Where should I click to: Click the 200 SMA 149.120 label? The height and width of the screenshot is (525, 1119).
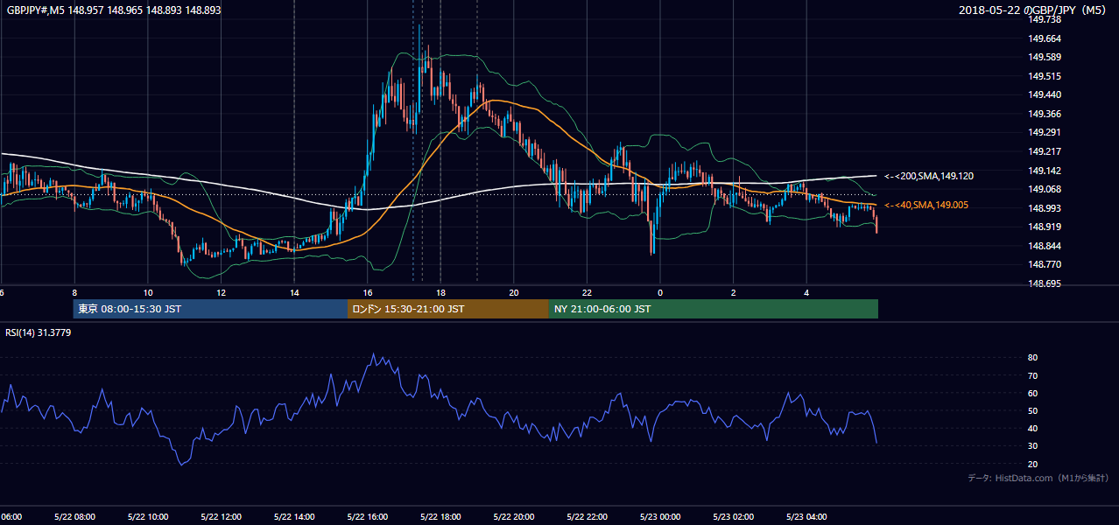point(929,177)
